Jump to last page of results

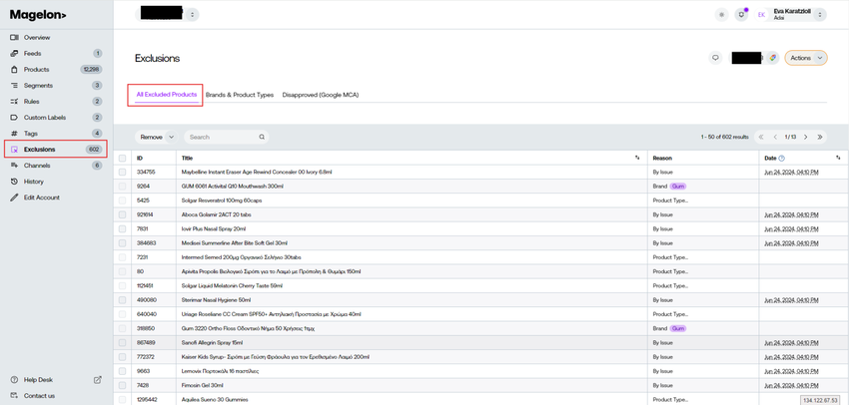pyautogui.click(x=820, y=138)
